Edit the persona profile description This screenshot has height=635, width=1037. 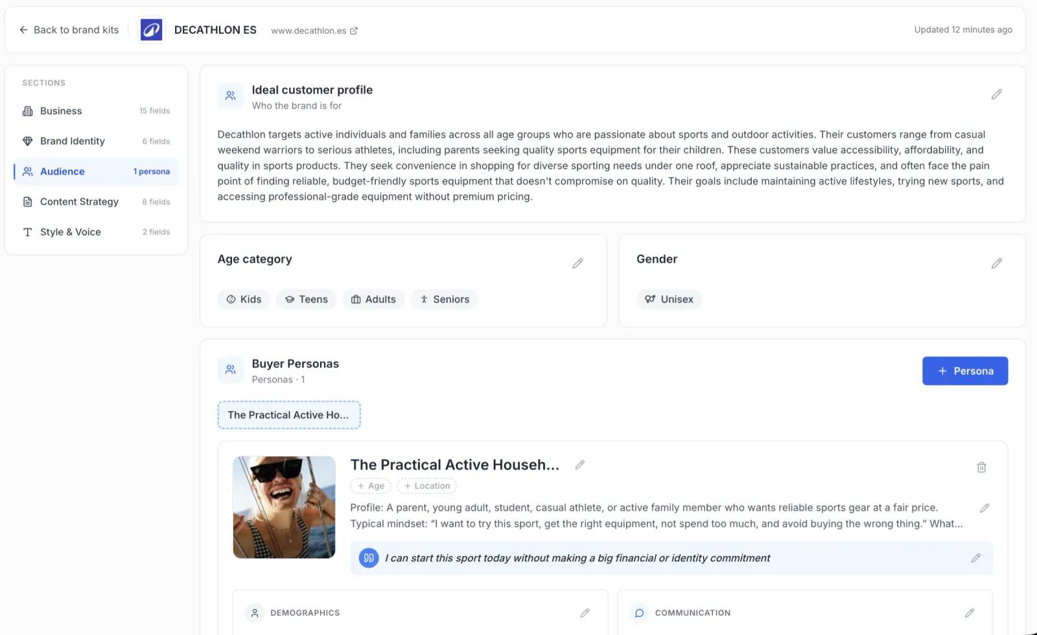click(985, 508)
